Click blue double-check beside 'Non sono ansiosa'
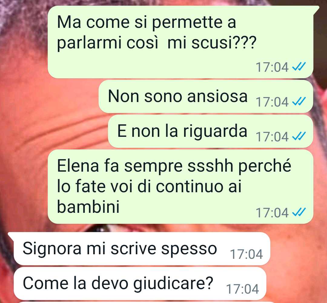 pos(299,102)
